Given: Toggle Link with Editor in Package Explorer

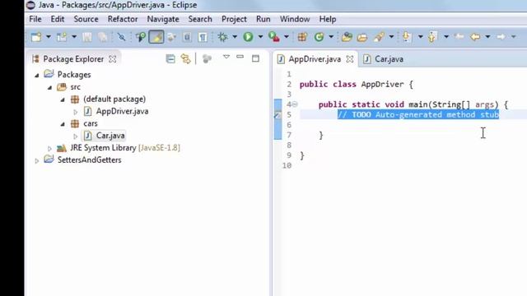Looking at the screenshot, I should 185,59.
